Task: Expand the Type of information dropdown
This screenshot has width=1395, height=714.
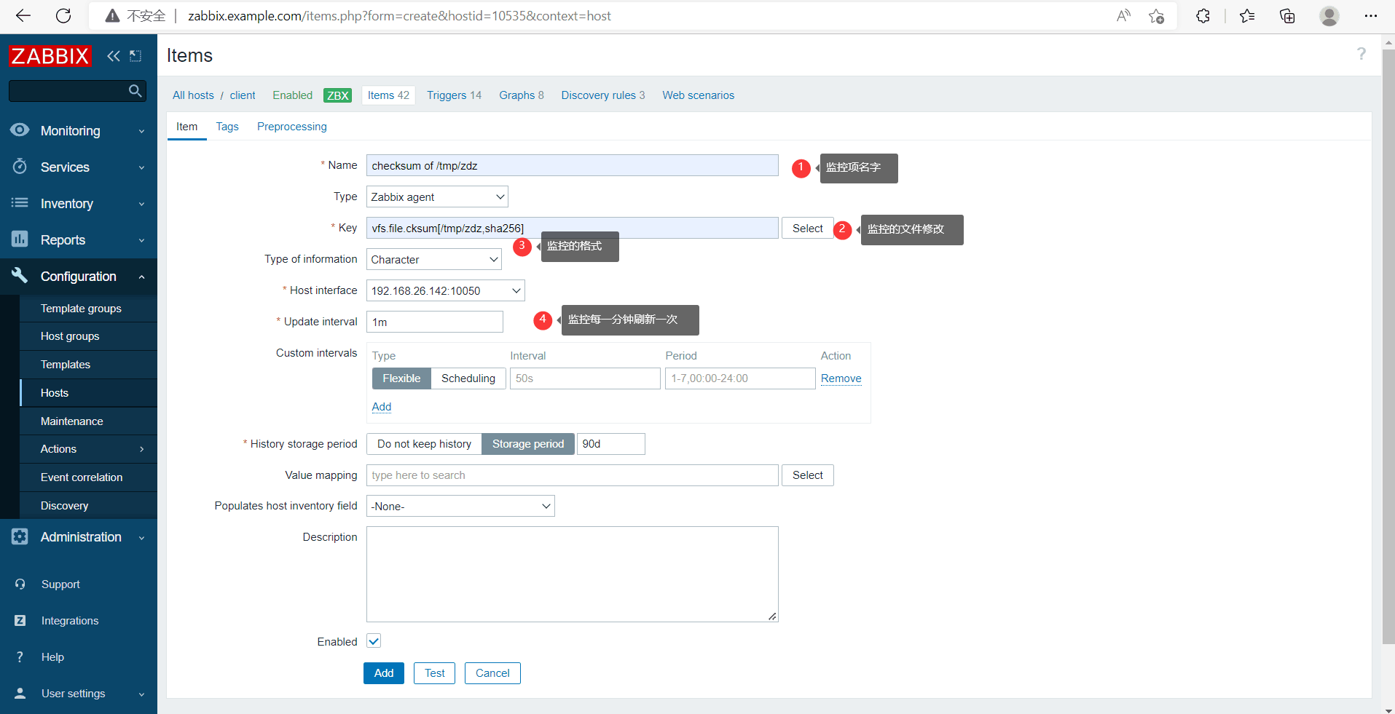Action: pyautogui.click(x=433, y=260)
